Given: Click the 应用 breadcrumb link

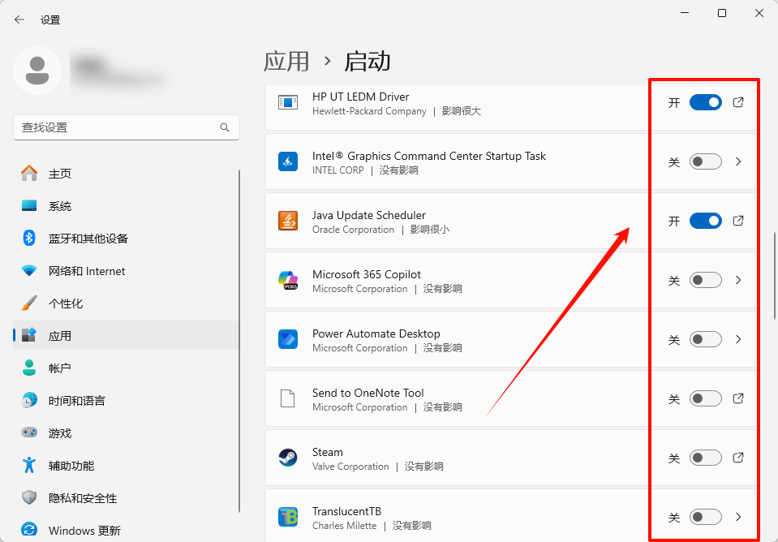Looking at the screenshot, I should (286, 61).
